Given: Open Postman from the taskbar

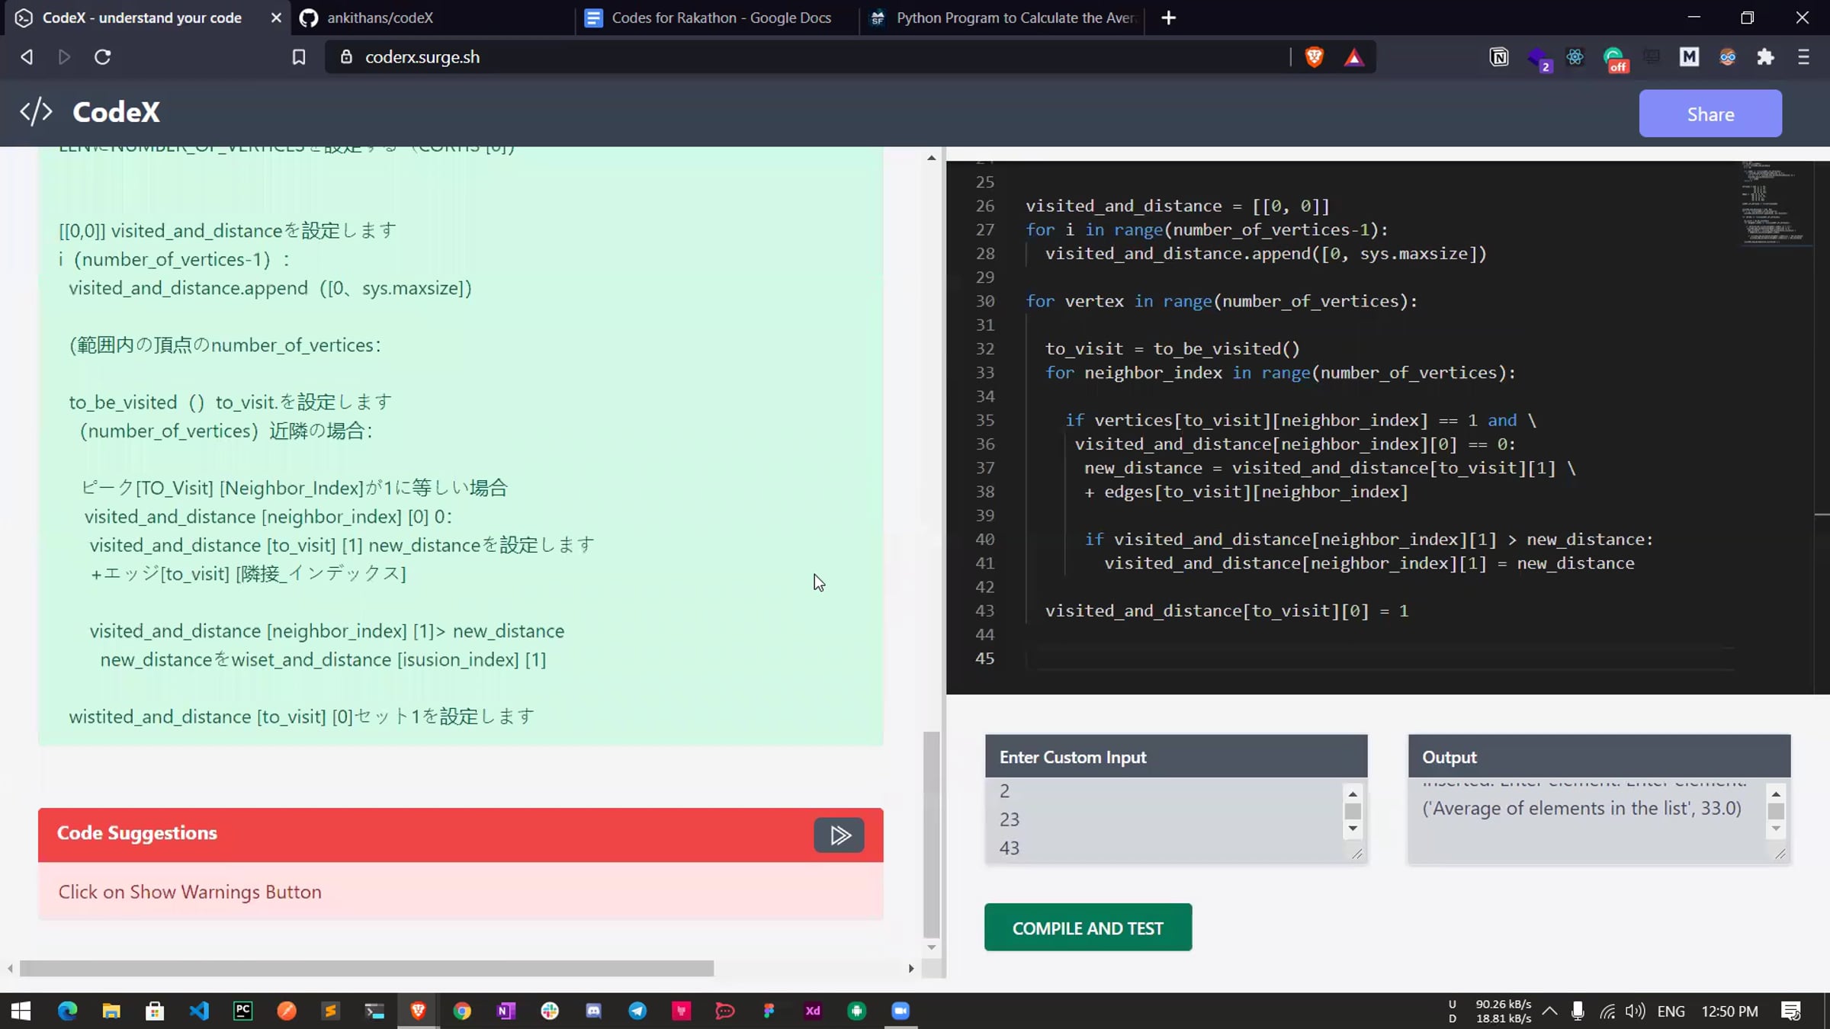Looking at the screenshot, I should 287,1011.
